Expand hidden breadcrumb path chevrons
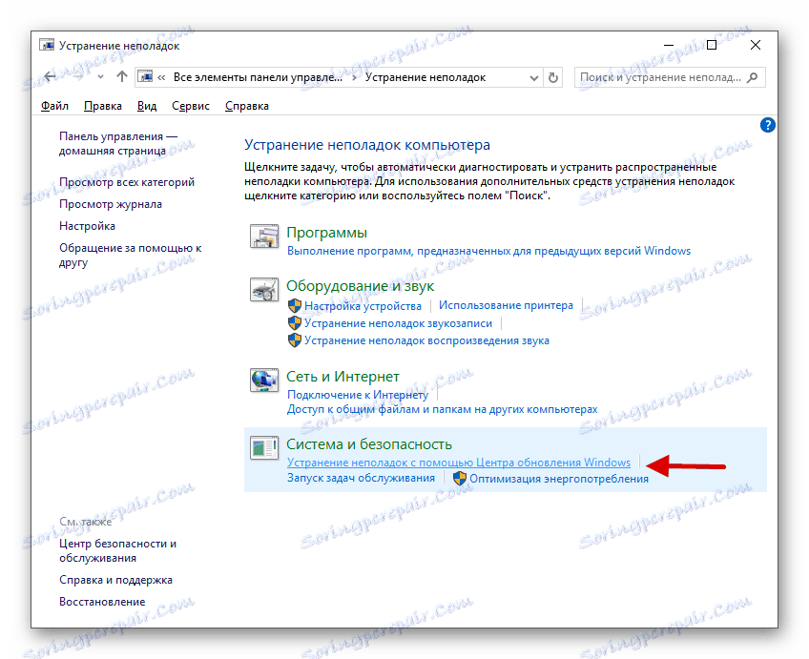Viewport: 809px width, 659px height. (161, 77)
